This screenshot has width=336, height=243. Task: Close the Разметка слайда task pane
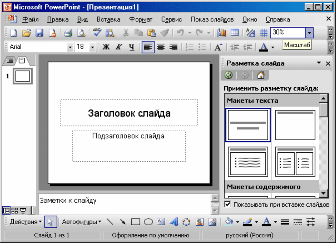[328, 63]
